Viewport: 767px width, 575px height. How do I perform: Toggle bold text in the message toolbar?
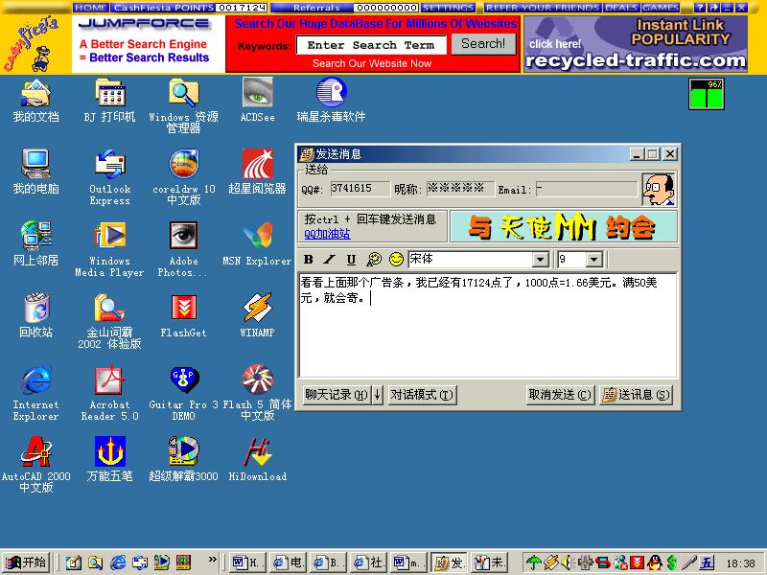tap(308, 259)
